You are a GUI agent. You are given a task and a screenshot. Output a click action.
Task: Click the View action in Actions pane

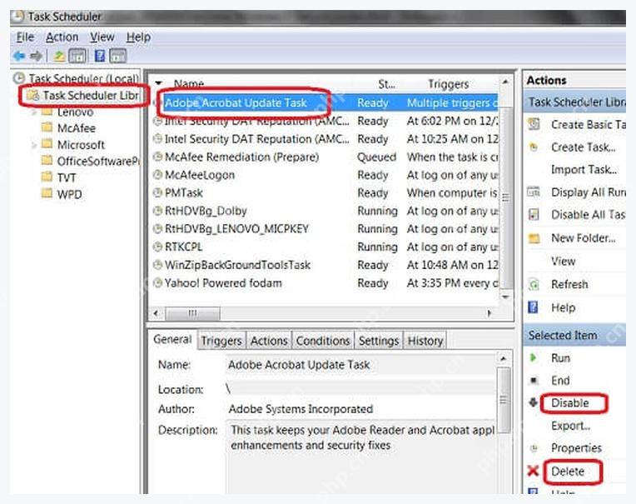click(563, 261)
